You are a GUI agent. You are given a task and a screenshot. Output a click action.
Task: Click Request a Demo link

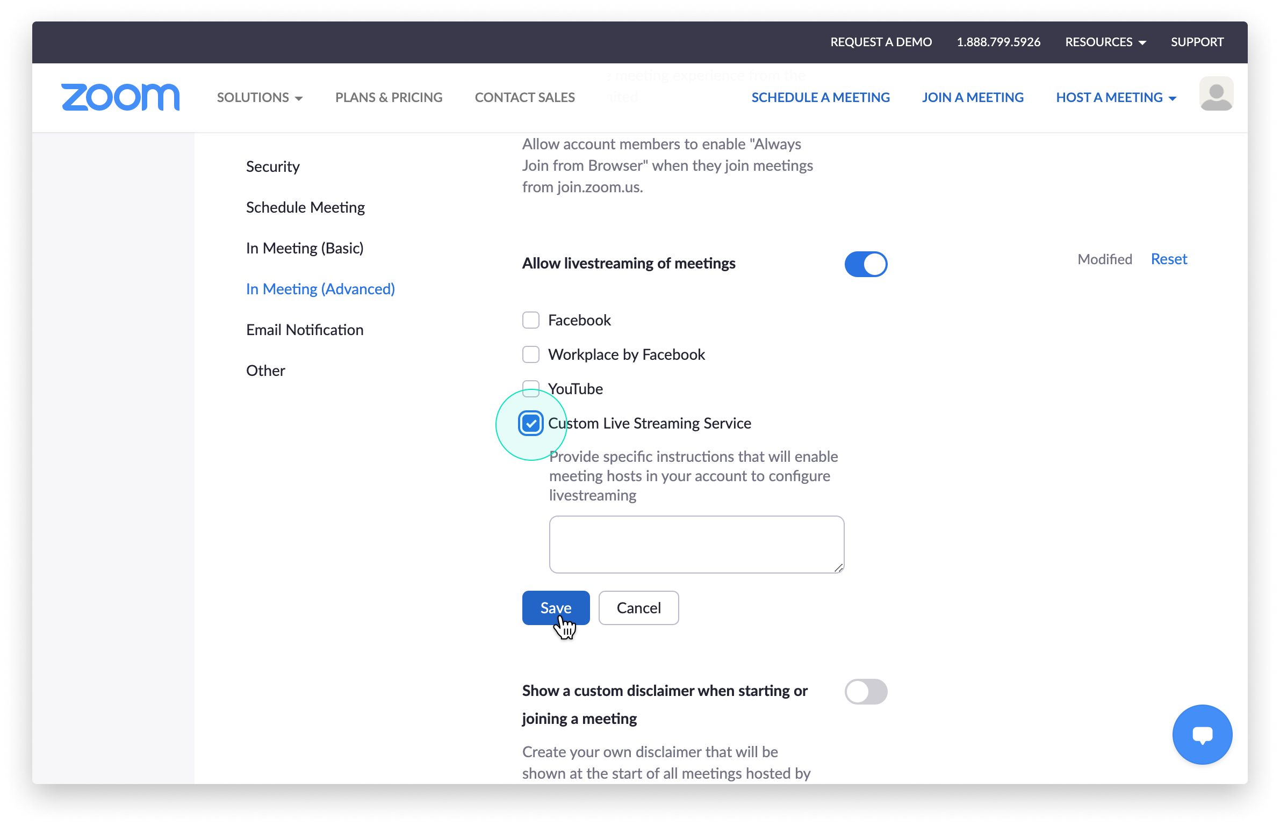coord(881,42)
